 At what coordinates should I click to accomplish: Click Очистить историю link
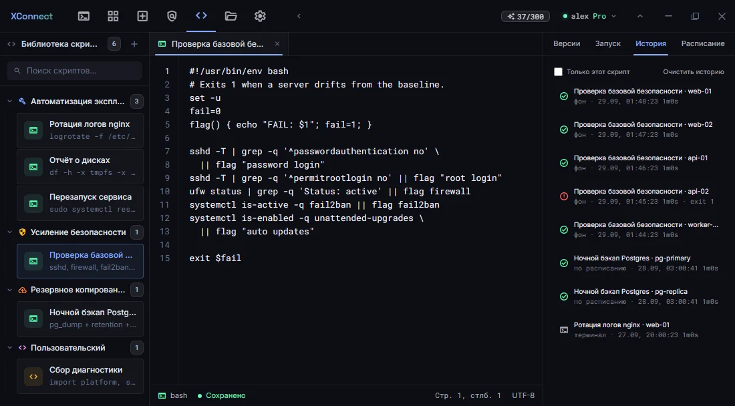[694, 72]
